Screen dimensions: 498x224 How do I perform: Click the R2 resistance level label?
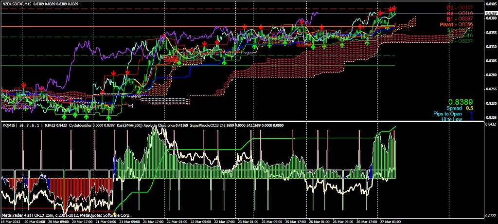(460, 13)
